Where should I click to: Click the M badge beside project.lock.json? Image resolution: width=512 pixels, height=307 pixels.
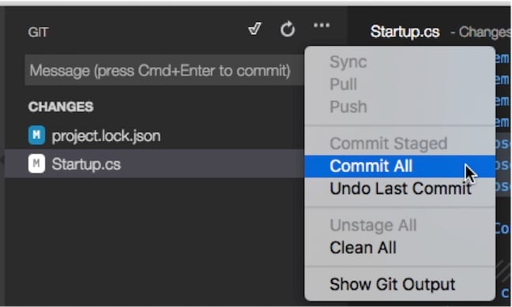coord(36,135)
